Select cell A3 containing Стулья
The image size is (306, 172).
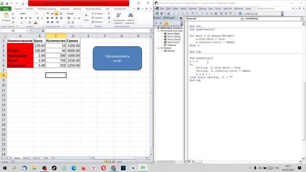pyautogui.click(x=20, y=51)
